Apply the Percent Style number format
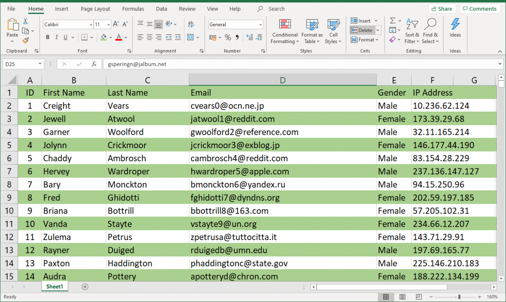 (x=228, y=37)
